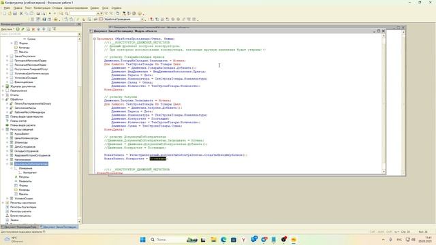Image resolution: width=436 pixels, height=245 pixels.
Task: Open the Администрирование menu
Action: [76, 8]
